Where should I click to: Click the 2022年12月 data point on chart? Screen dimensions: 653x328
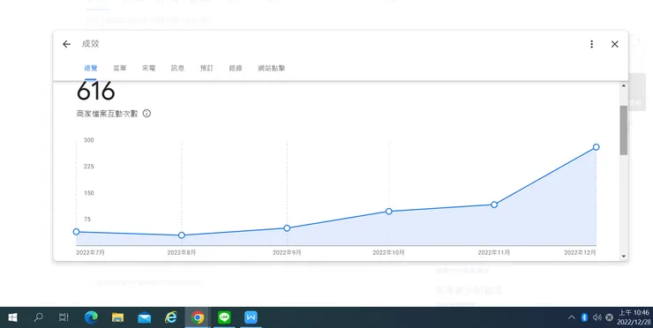(596, 147)
